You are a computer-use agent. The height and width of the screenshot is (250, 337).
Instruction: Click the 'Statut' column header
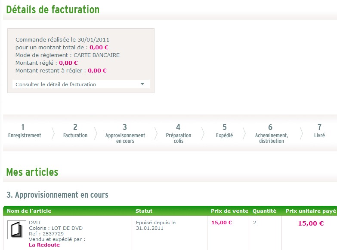pos(144,211)
